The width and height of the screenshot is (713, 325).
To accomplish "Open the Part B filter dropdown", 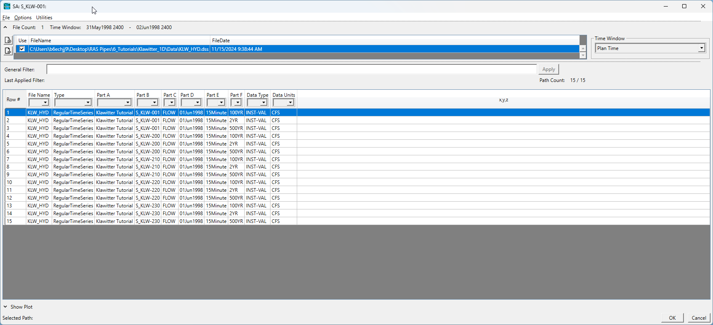I will [154, 102].
